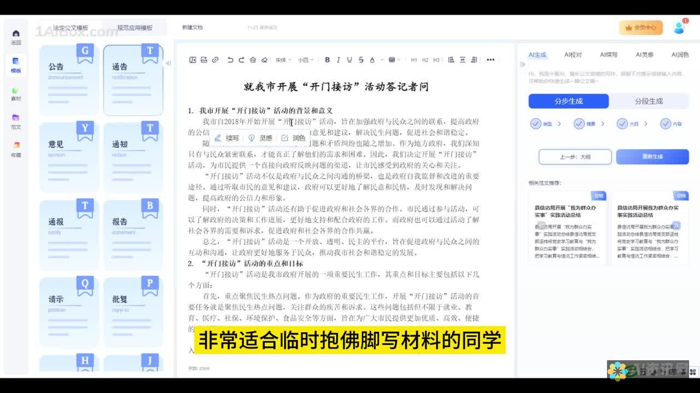Click 上一步：大纲 button
Viewport: 700px width, 393px height.
coord(575,157)
